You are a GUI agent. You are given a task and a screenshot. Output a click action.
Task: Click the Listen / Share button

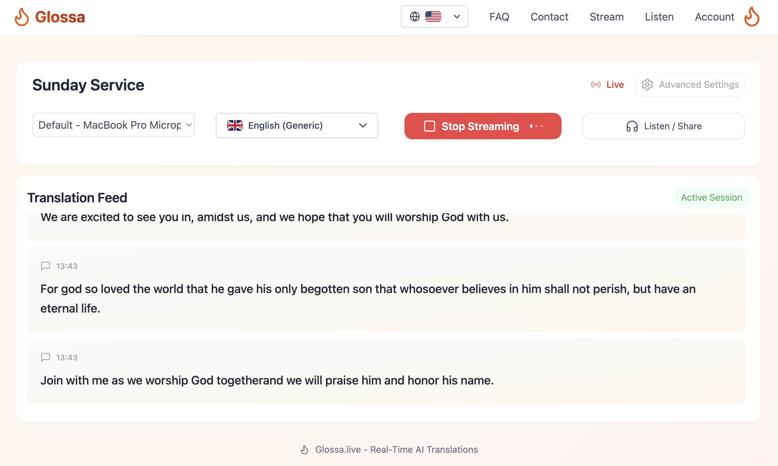click(664, 126)
